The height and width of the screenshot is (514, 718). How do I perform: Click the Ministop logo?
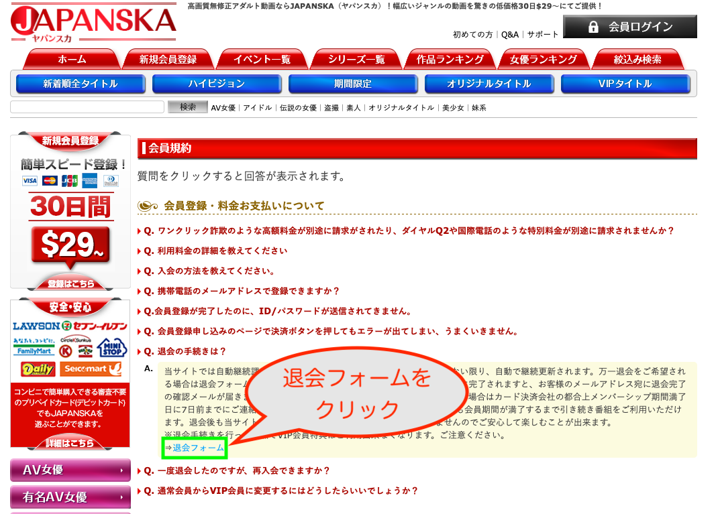pos(111,348)
